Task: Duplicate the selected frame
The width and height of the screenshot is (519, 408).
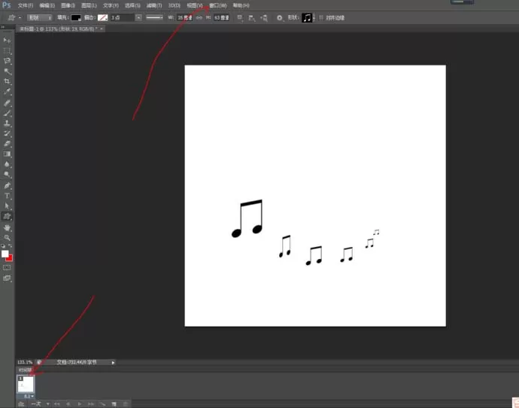Action: click(114, 404)
